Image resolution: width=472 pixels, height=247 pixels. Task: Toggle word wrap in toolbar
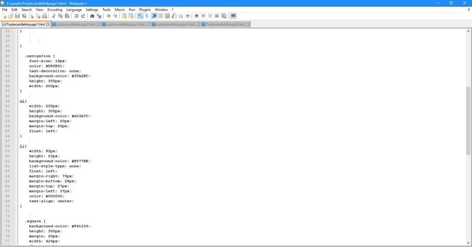pos(140,16)
